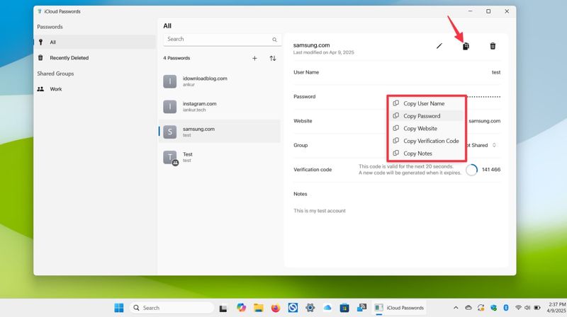Launch Firefox from the taskbar
567x317 pixels.
click(x=276, y=308)
